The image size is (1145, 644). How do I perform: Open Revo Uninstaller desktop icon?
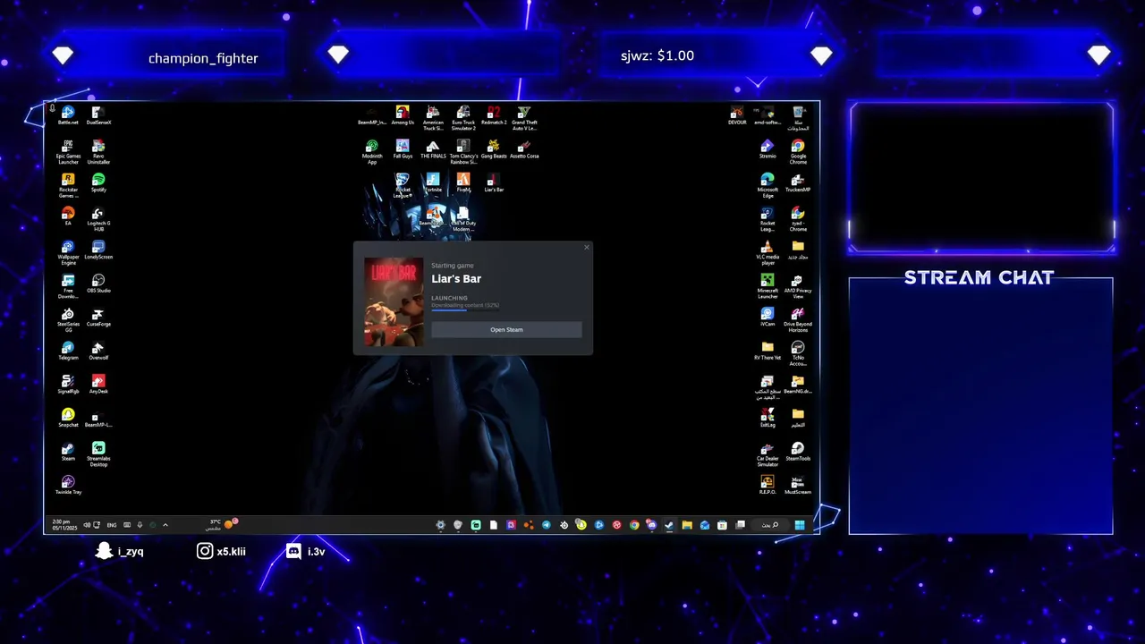tap(98, 151)
